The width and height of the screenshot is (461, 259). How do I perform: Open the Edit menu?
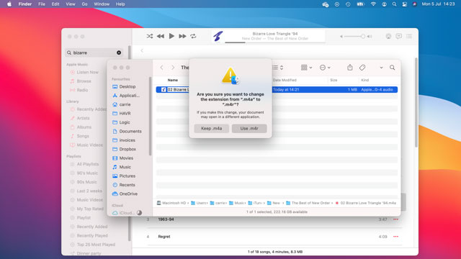pyautogui.click(x=55, y=4)
